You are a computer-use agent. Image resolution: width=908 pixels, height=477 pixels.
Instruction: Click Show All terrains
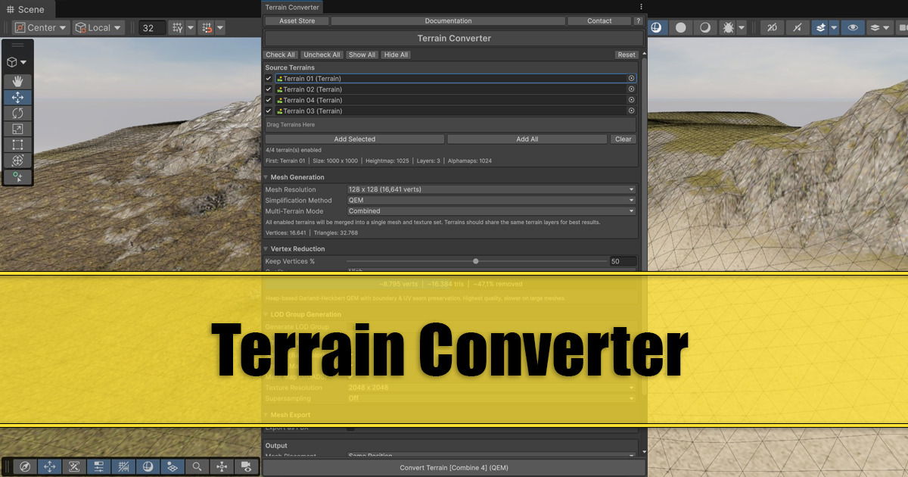click(x=362, y=55)
